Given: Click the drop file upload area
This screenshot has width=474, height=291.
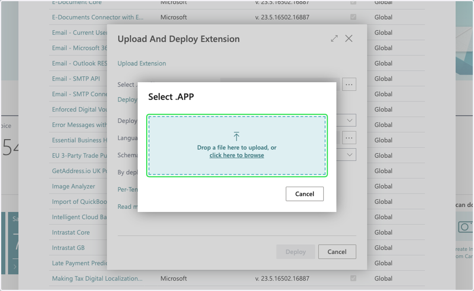Looking at the screenshot, I should 237,145.
